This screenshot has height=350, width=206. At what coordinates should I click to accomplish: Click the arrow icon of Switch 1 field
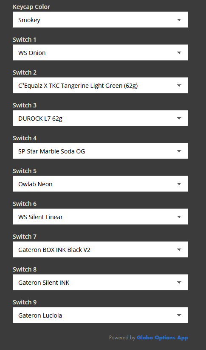[179, 53]
